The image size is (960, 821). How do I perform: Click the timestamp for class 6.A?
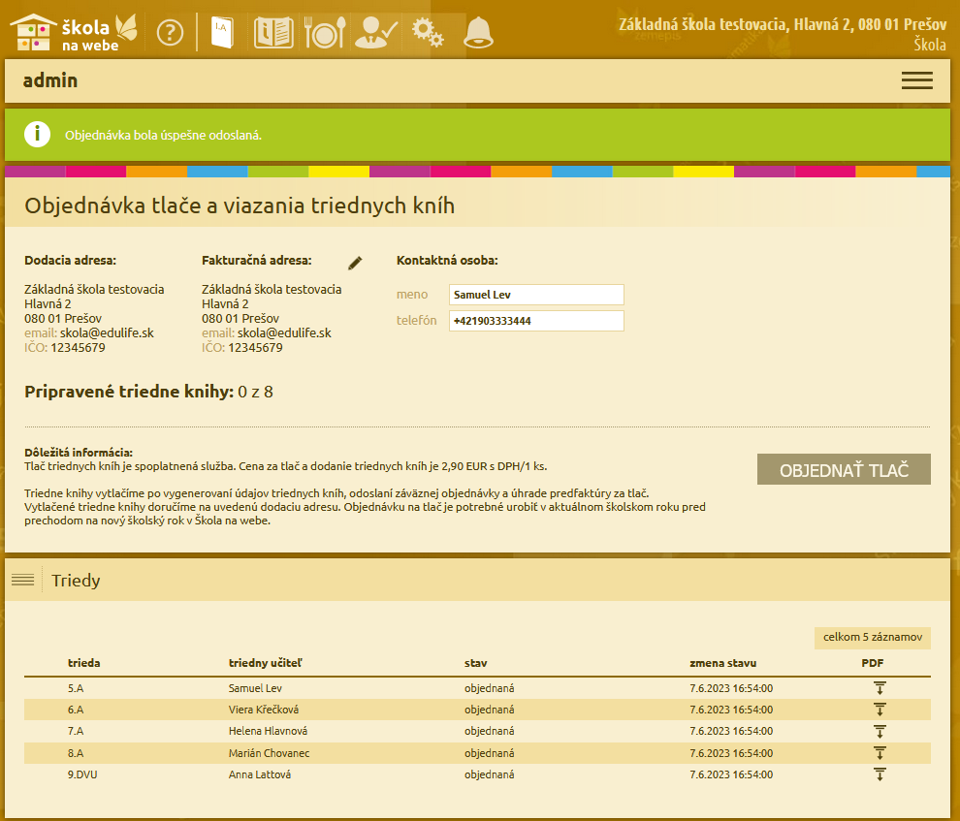click(x=731, y=710)
